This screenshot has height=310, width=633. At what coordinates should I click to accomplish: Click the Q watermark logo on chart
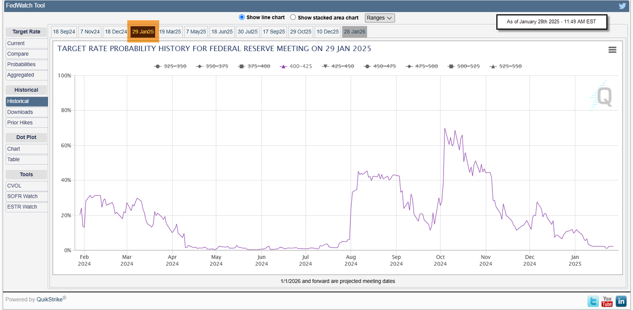(x=602, y=96)
